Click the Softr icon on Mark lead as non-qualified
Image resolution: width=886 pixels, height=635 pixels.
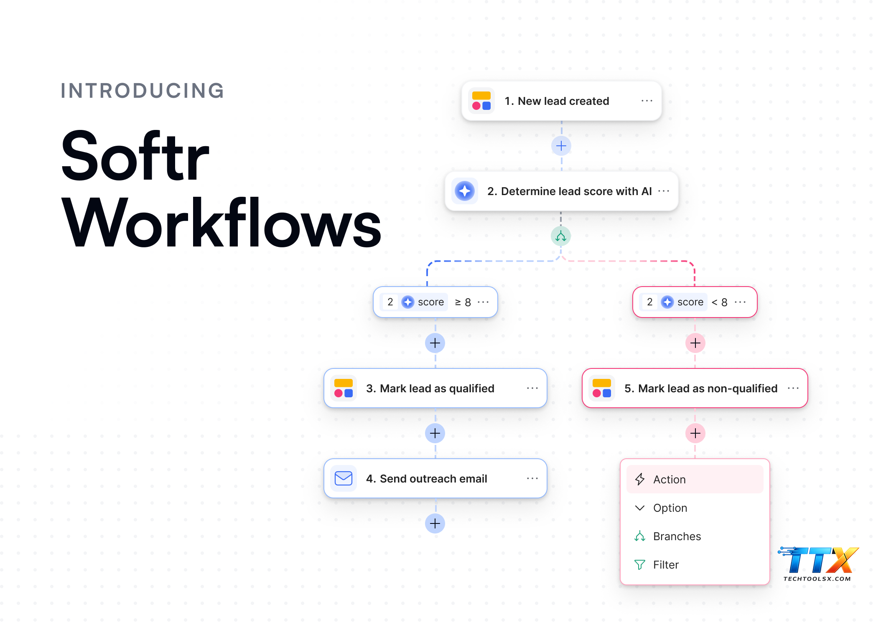tap(602, 388)
